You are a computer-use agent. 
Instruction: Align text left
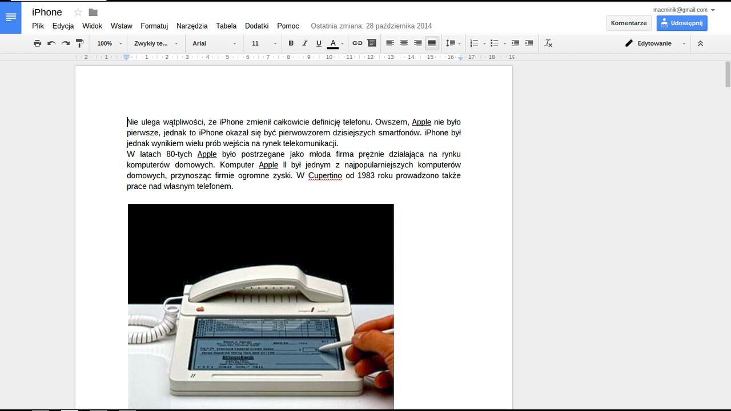pos(390,43)
